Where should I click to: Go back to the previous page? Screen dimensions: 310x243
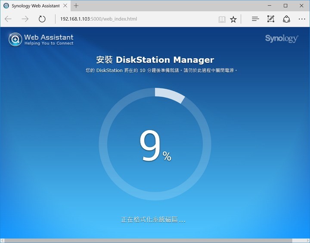point(8,19)
